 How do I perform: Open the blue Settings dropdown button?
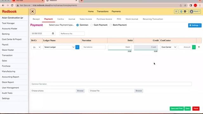pyautogui.click(x=195, y=25)
